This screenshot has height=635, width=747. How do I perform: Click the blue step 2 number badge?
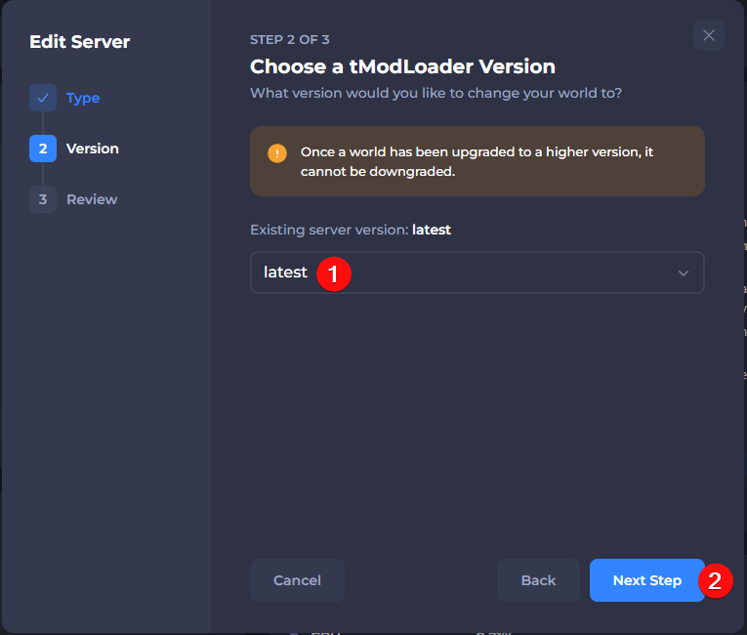pos(43,148)
